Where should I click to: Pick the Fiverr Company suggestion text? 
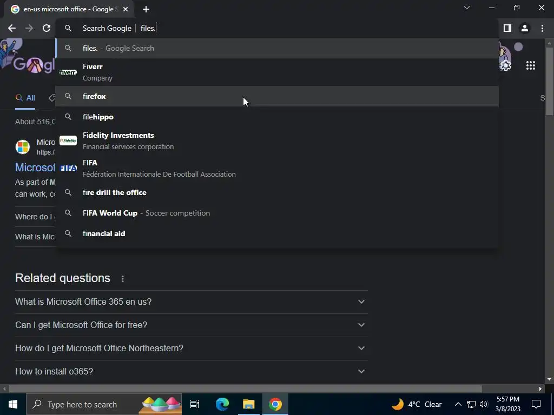[x=97, y=72]
